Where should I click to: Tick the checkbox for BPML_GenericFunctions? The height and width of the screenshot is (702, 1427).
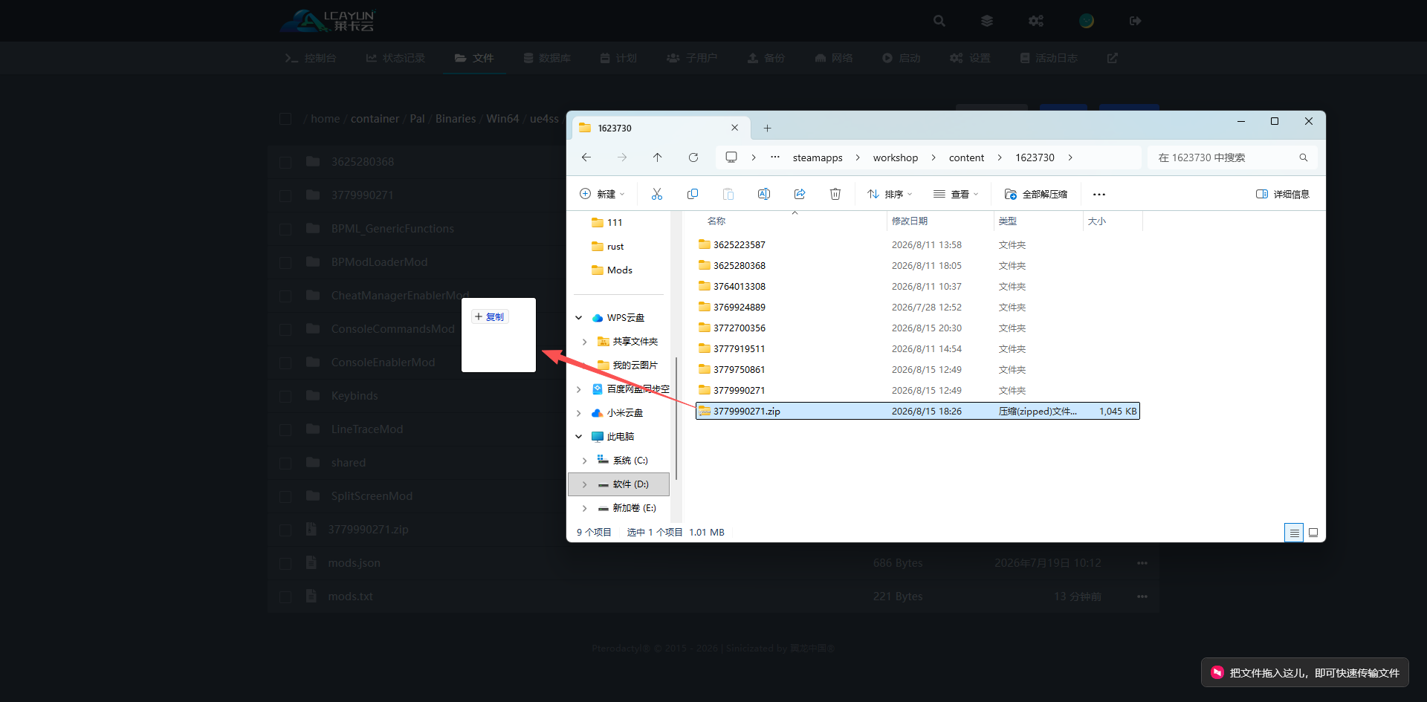point(285,229)
